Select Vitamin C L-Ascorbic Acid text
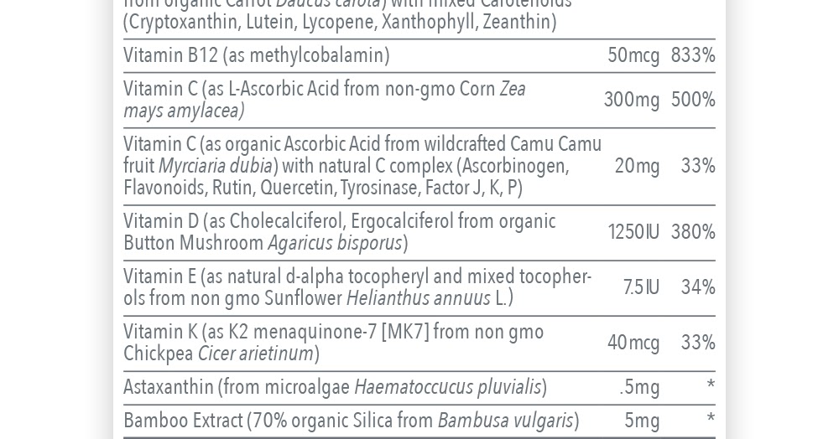Viewport: 839px width, 439px height. click(324, 100)
